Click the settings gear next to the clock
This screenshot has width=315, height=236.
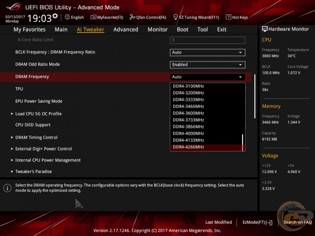click(55, 16)
